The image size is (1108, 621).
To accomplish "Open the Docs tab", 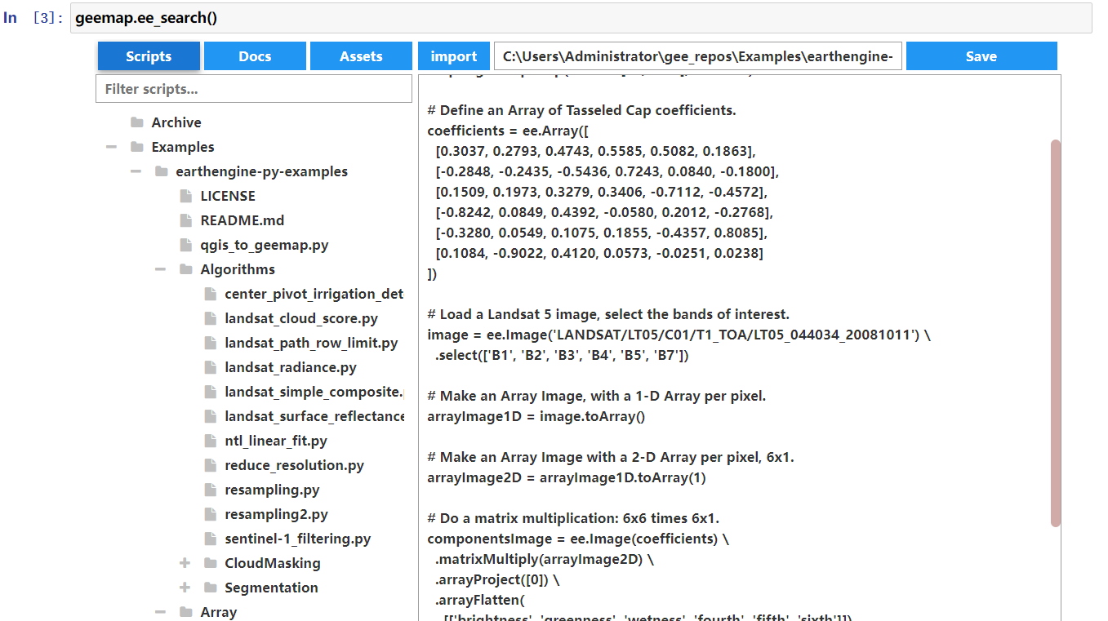I will (x=255, y=56).
